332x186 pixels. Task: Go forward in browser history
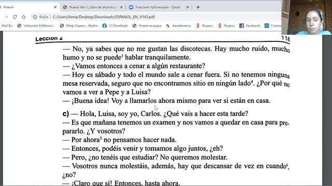click(x=6, y=17)
